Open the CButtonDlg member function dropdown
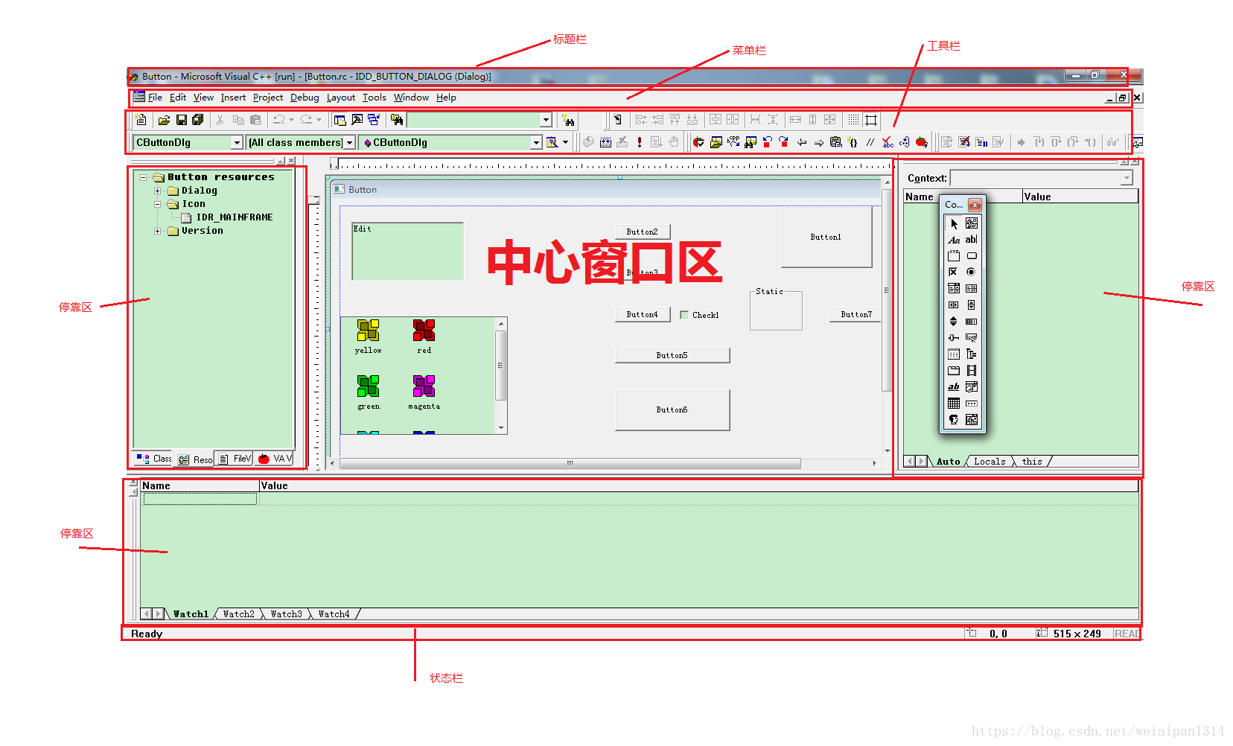The height and width of the screenshot is (746, 1233). point(536,142)
